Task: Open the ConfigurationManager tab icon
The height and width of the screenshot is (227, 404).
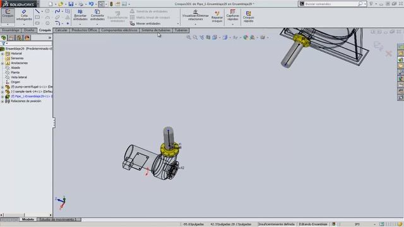Action: pyautogui.click(x=20, y=38)
